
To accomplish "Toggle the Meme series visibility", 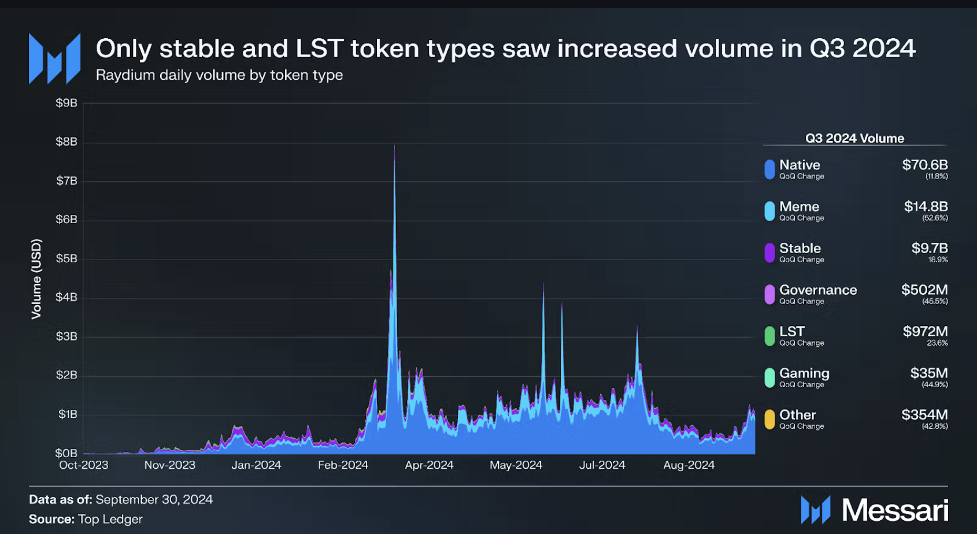I will (799, 206).
